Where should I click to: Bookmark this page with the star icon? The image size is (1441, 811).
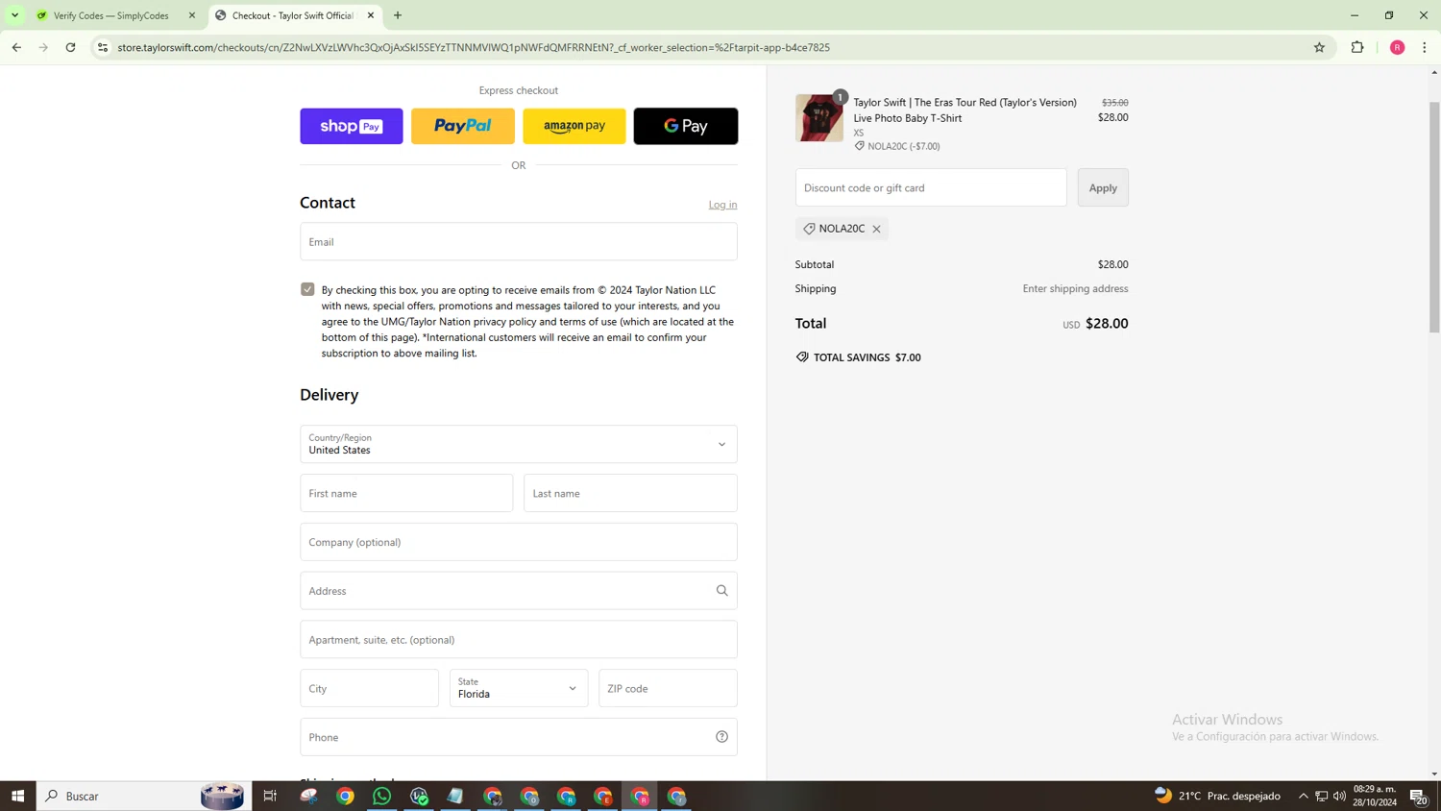pos(1319,47)
